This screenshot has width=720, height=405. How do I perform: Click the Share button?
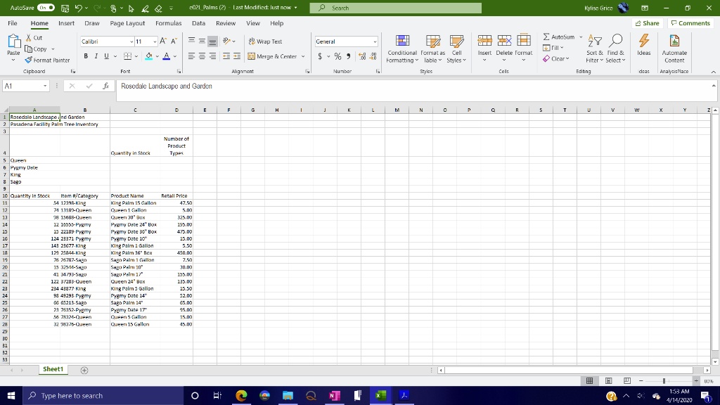647,23
